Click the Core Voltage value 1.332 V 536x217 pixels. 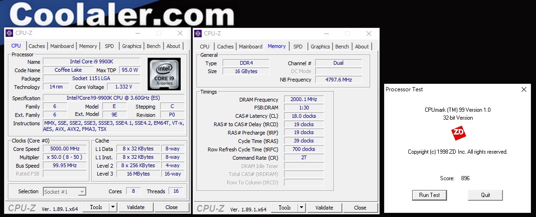pyautogui.click(x=123, y=87)
